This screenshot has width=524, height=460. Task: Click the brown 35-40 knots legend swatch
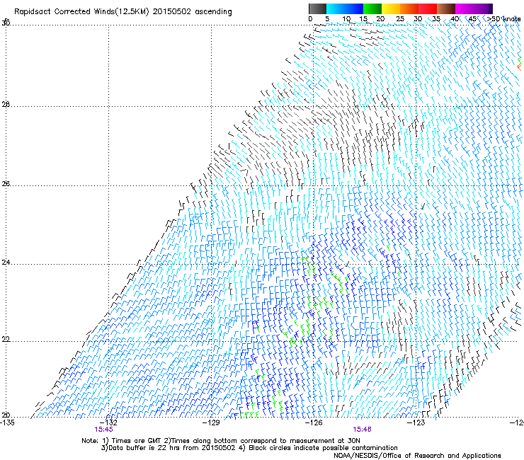[446, 8]
